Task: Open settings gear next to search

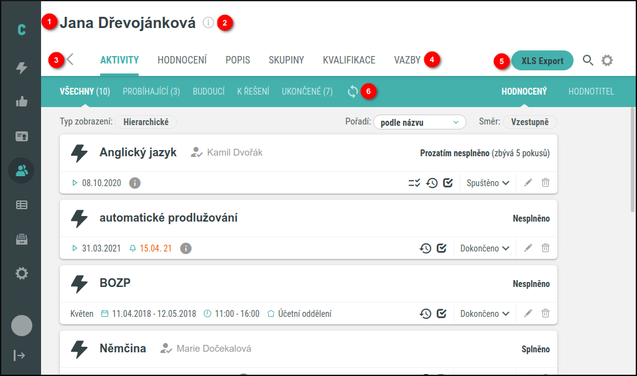Action: pyautogui.click(x=607, y=60)
